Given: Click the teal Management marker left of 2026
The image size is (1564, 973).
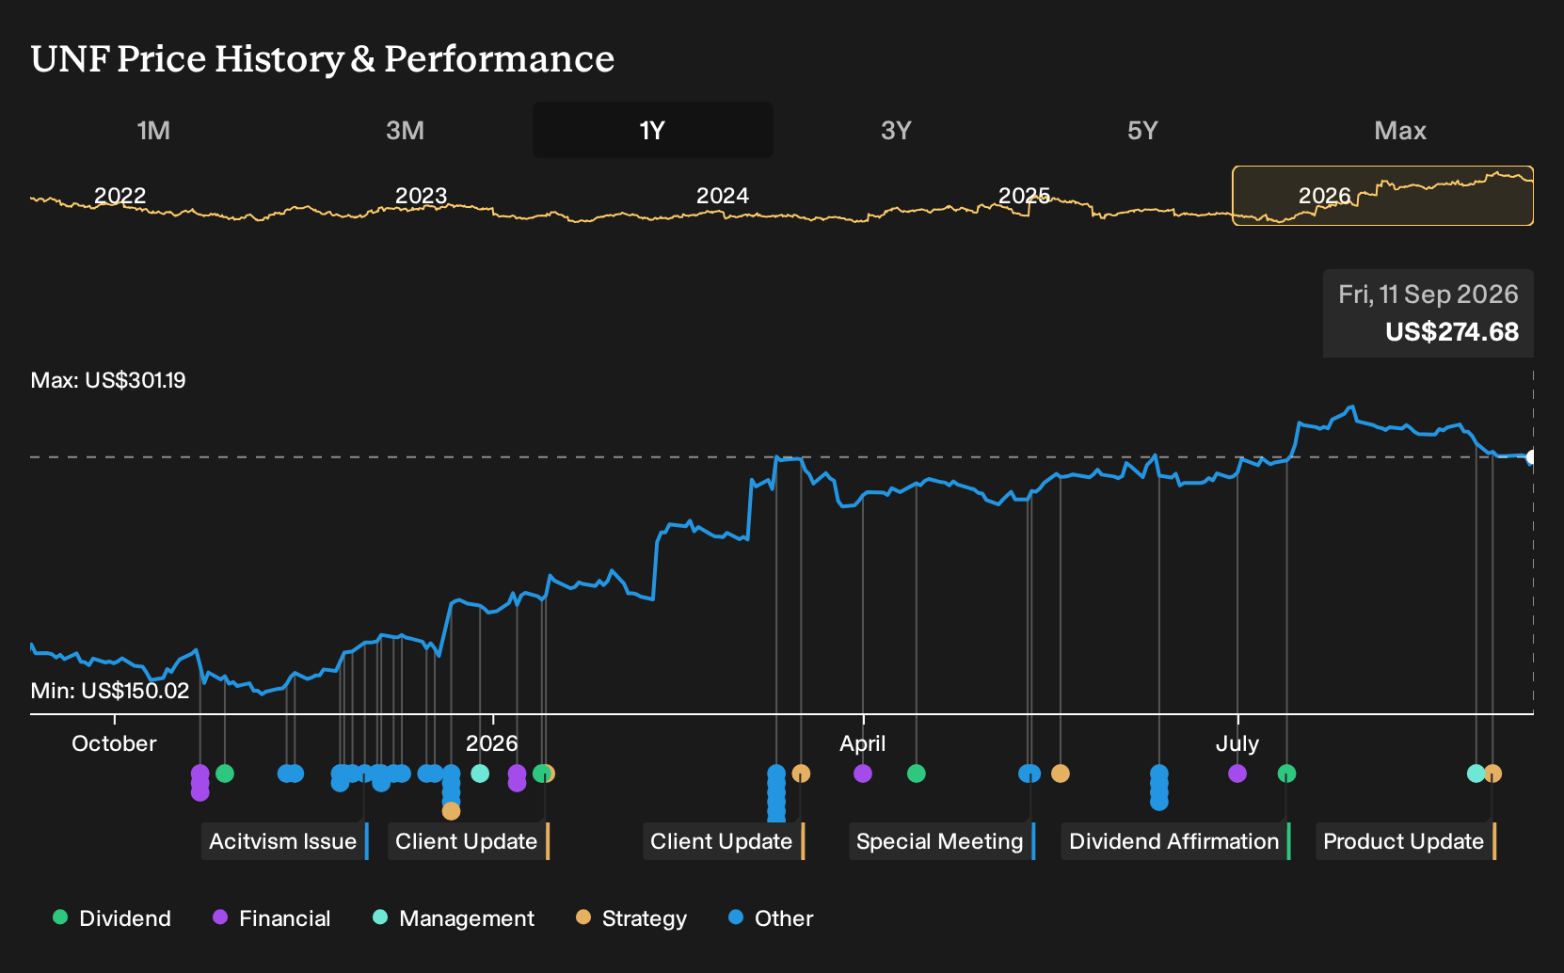Looking at the screenshot, I should coord(480,774).
